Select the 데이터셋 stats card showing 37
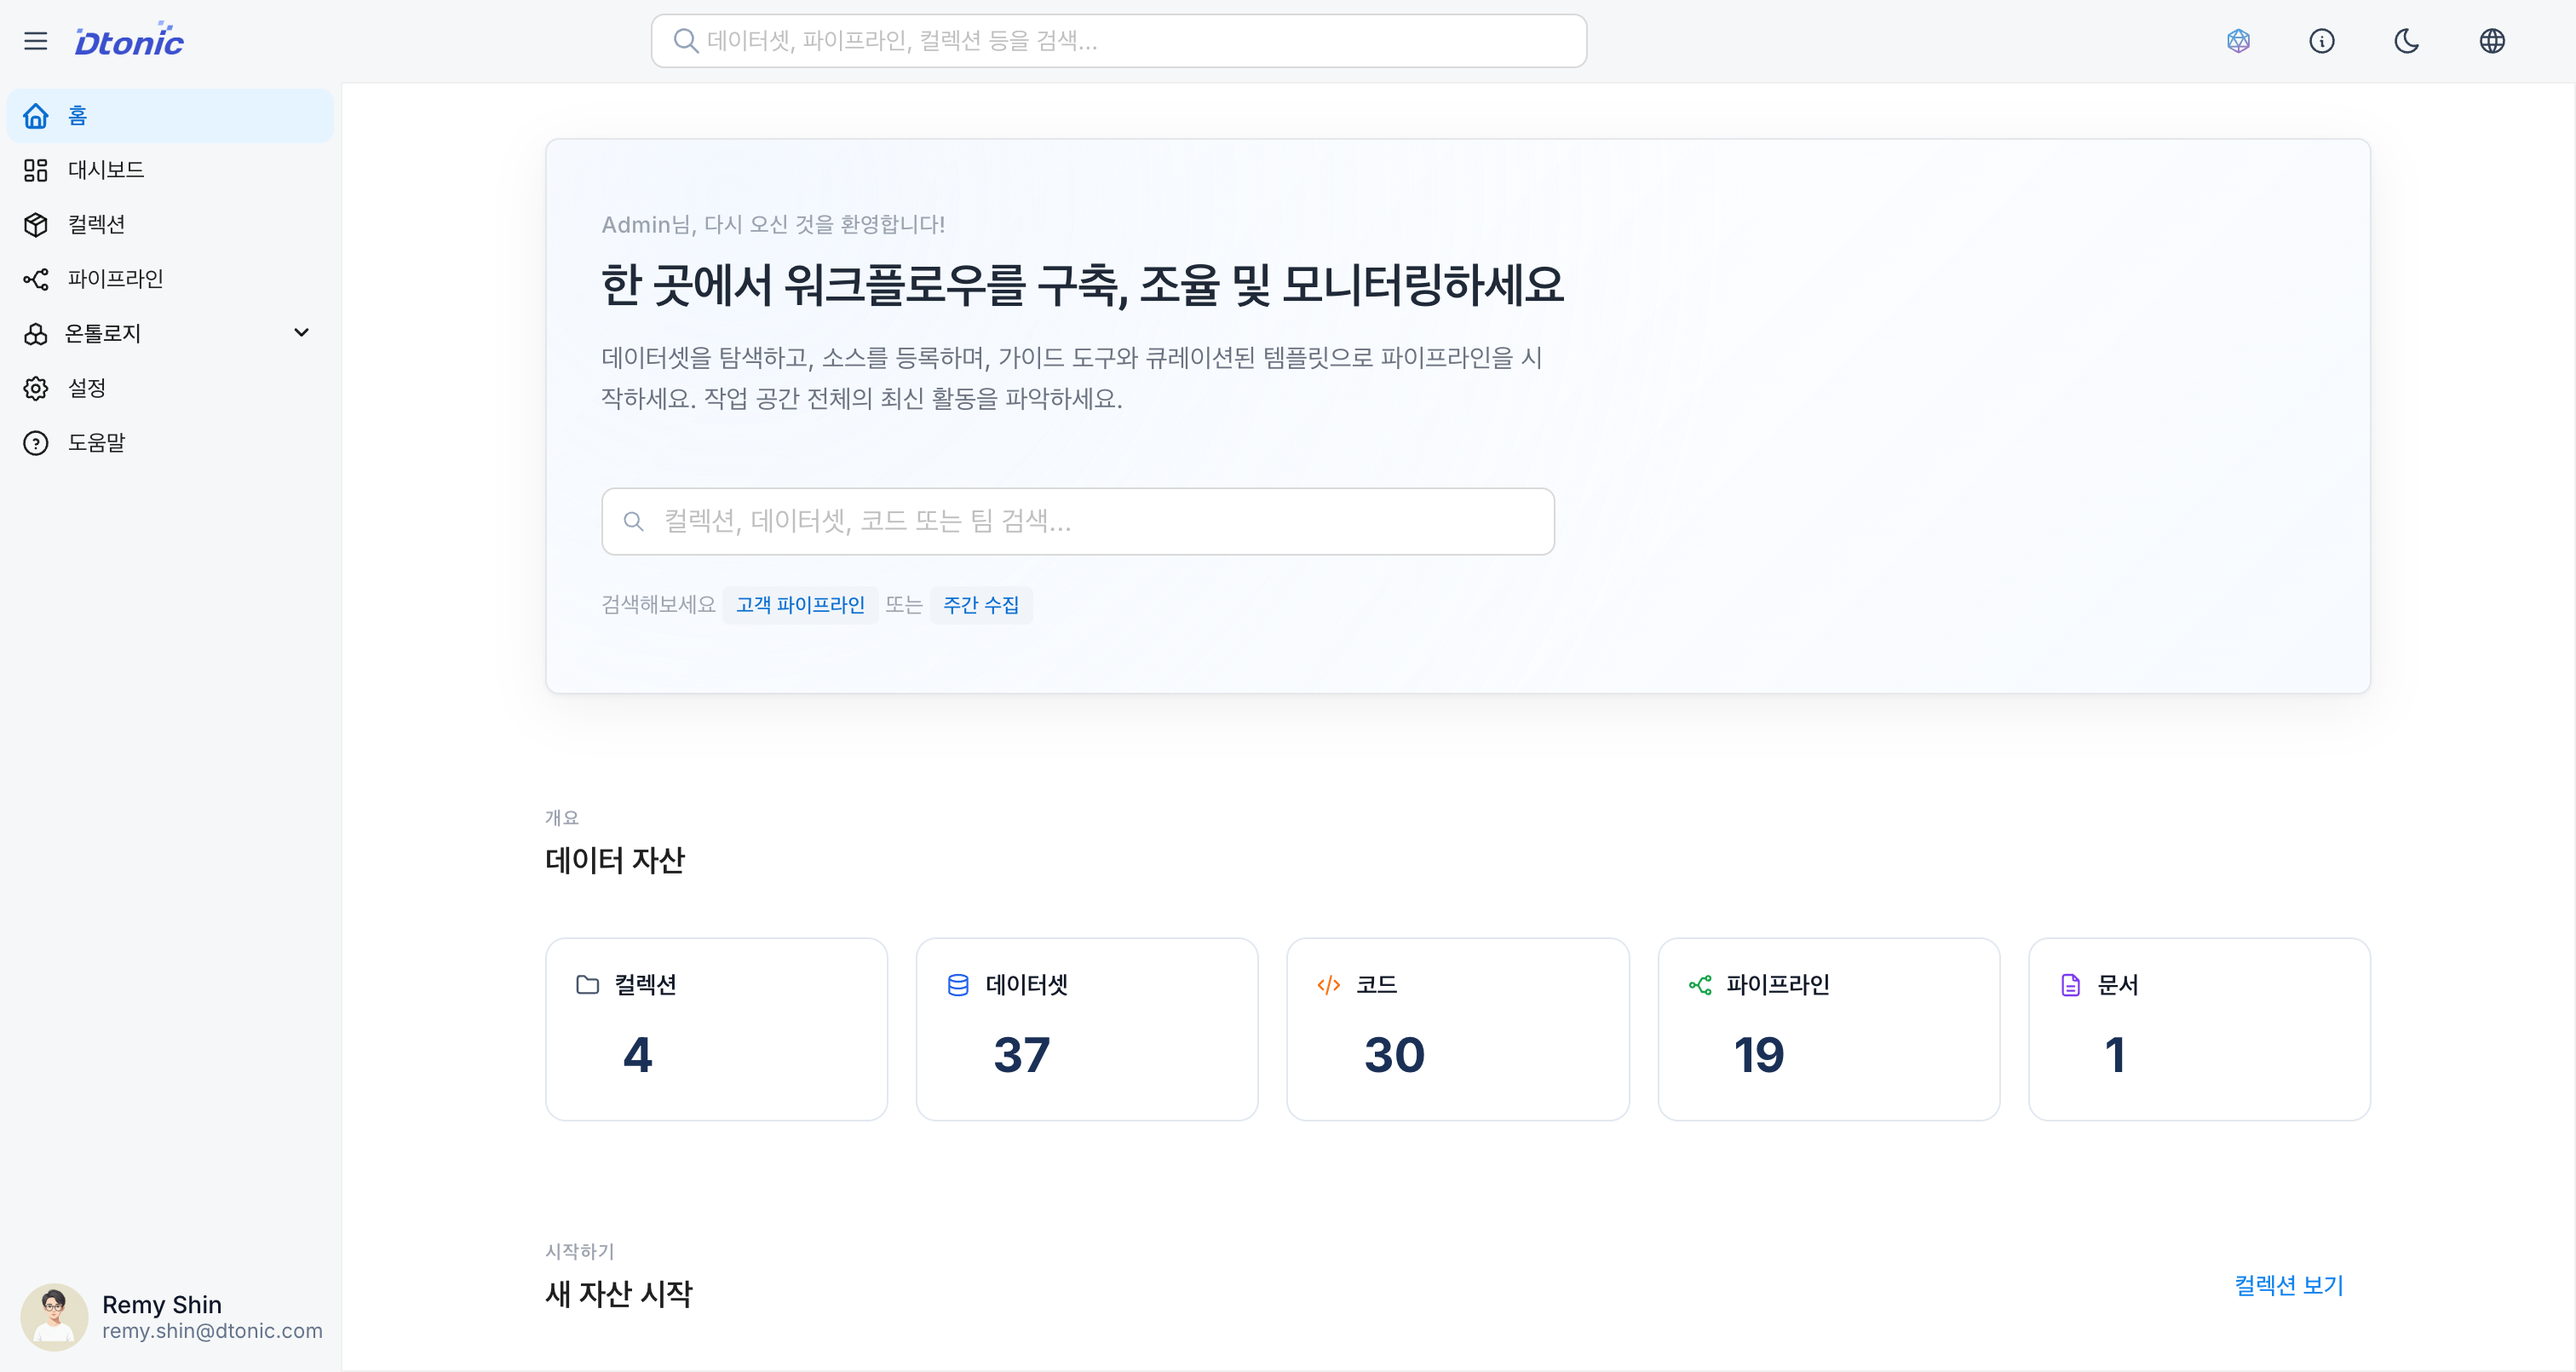Image resolution: width=2576 pixels, height=1372 pixels. pos(1086,1028)
